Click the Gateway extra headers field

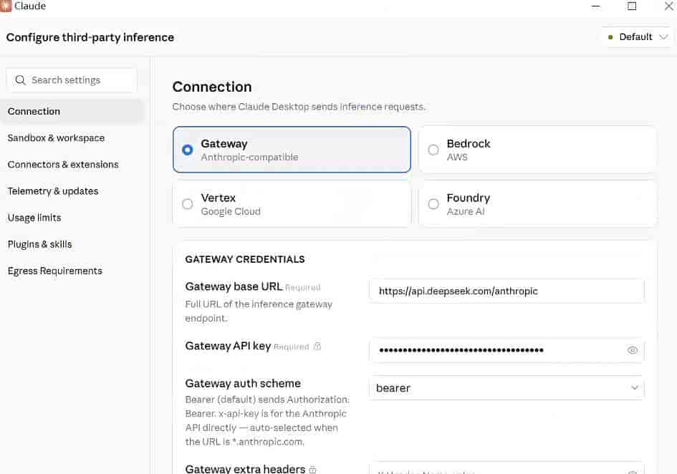pos(506,468)
